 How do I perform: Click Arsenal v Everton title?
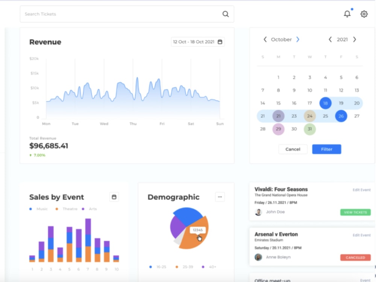click(276, 234)
